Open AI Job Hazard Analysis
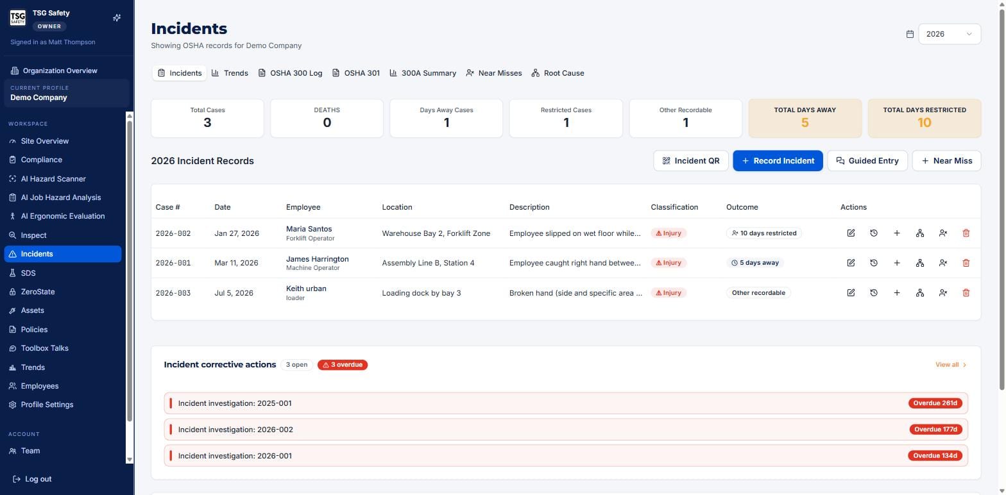1006x495 pixels. coord(63,197)
